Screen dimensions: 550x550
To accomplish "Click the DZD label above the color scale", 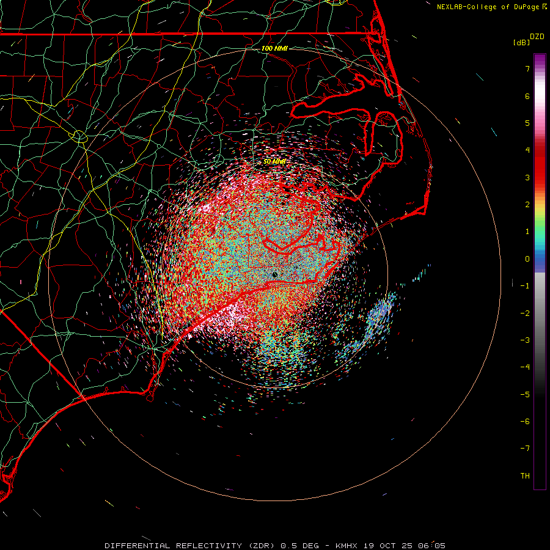I will point(537,37).
